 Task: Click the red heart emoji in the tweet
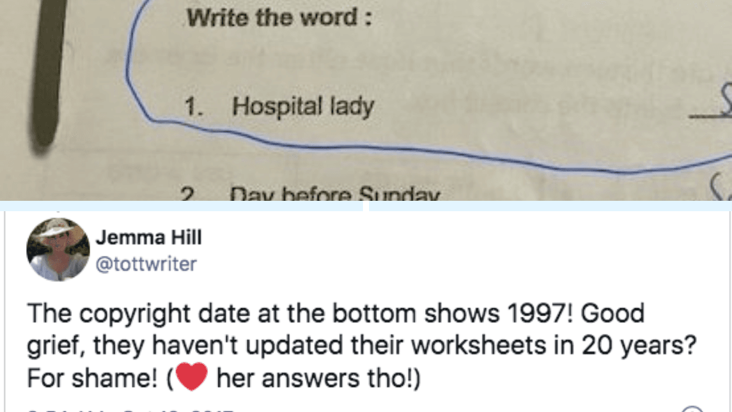[191, 377]
